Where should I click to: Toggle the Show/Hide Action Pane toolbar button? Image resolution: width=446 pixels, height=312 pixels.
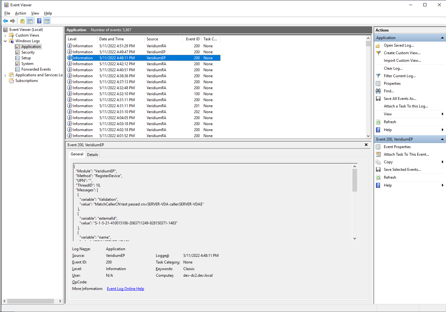47,21
